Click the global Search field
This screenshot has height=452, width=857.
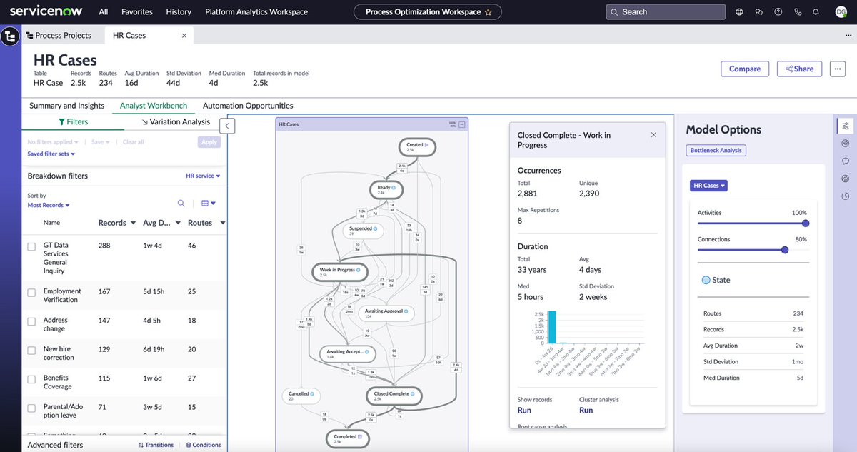(x=666, y=12)
